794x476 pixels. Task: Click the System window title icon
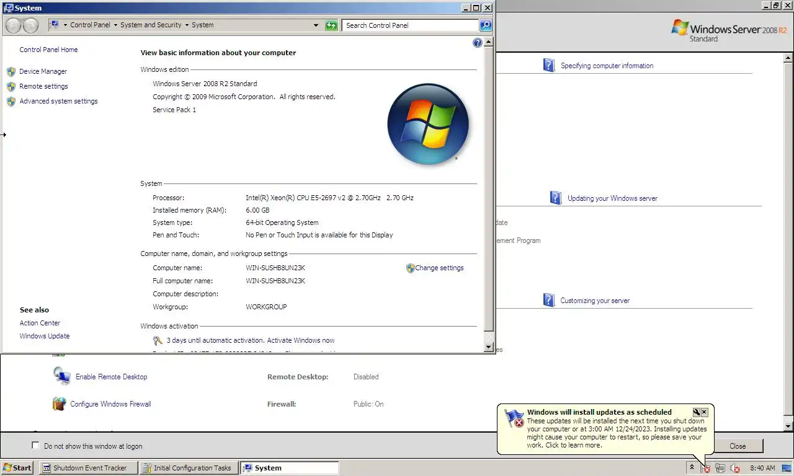coord(9,8)
